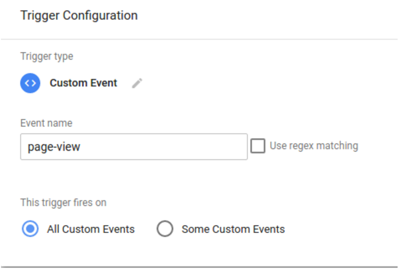Click the 'Event name' label

click(x=46, y=123)
